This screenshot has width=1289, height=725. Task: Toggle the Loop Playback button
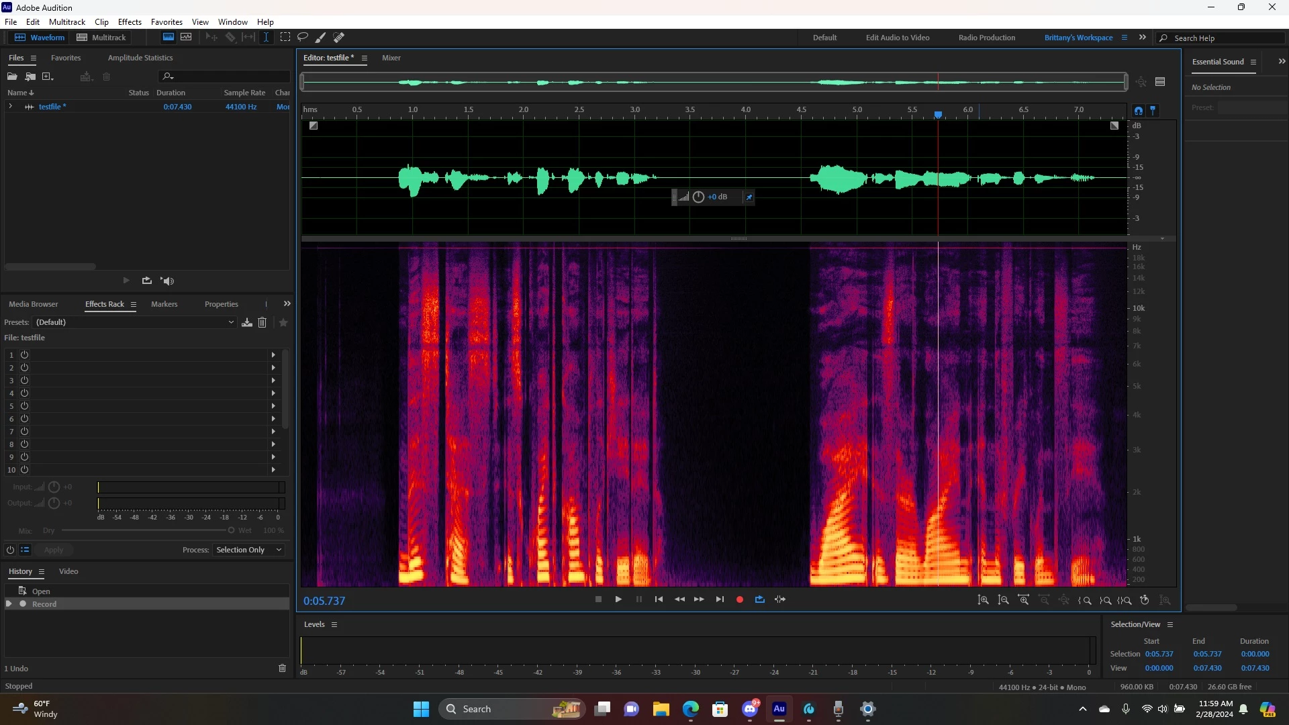tap(760, 599)
